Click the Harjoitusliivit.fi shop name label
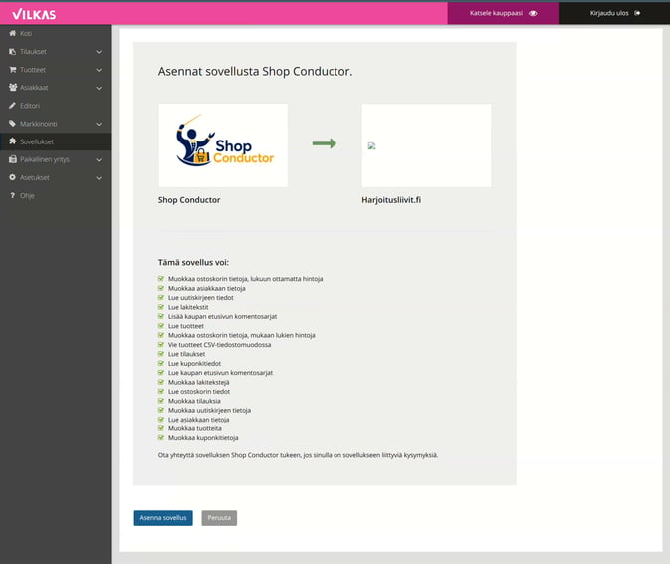Viewport: 670px width, 564px height. click(x=391, y=200)
